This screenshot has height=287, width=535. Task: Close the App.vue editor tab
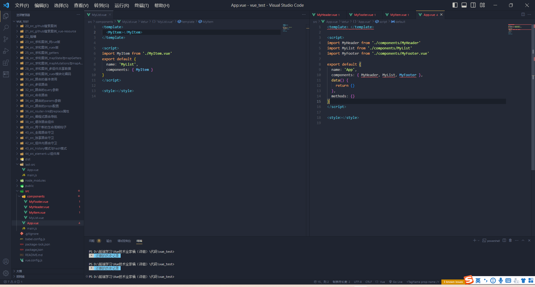coord(441,15)
